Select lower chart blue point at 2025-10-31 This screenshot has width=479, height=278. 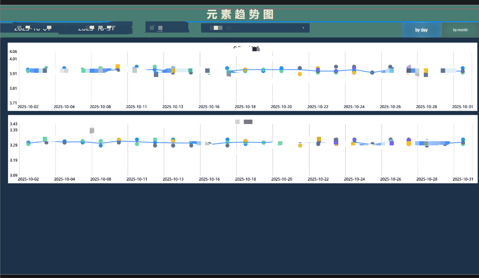[463, 139]
